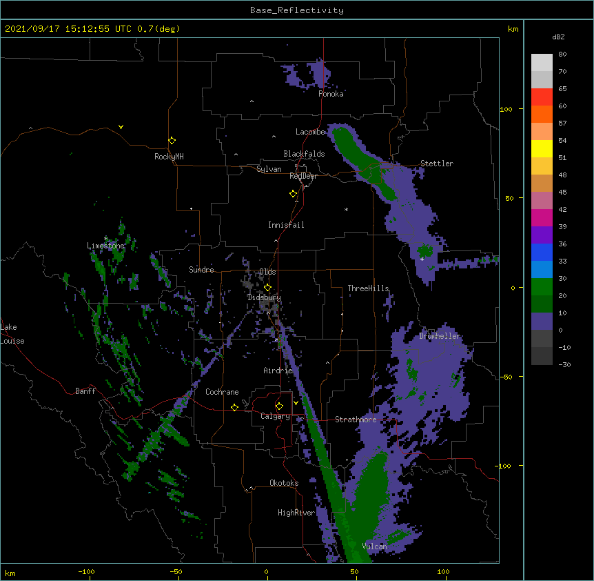Screen dimensions: 594x581
Task: Click the RockyMH label
Action: [169, 157]
